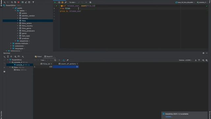Click the film_id column header
This screenshot has width=211, height=119.
pos(46,64)
